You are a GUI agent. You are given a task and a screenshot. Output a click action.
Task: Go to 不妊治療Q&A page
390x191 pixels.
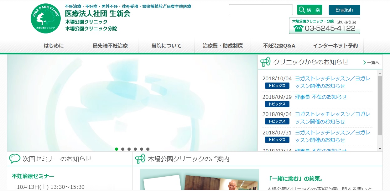point(279,46)
